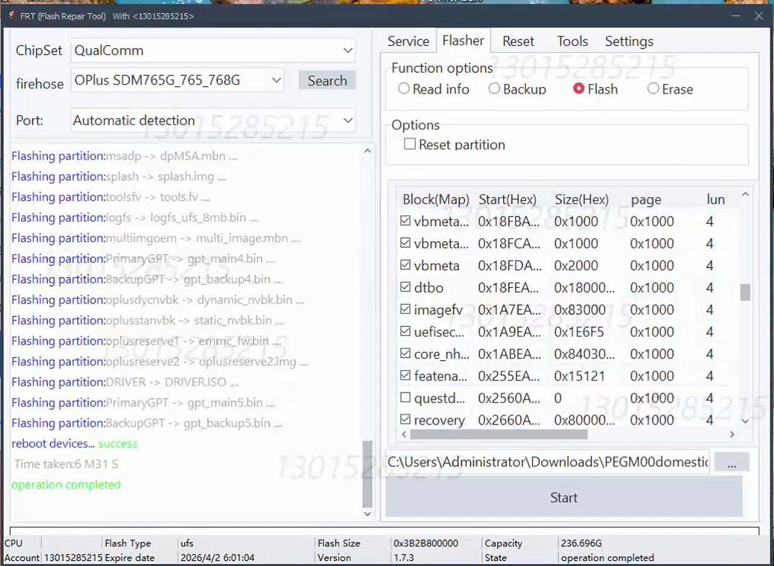Click the 'operation completed' log line
The height and width of the screenshot is (566, 774).
(66, 484)
